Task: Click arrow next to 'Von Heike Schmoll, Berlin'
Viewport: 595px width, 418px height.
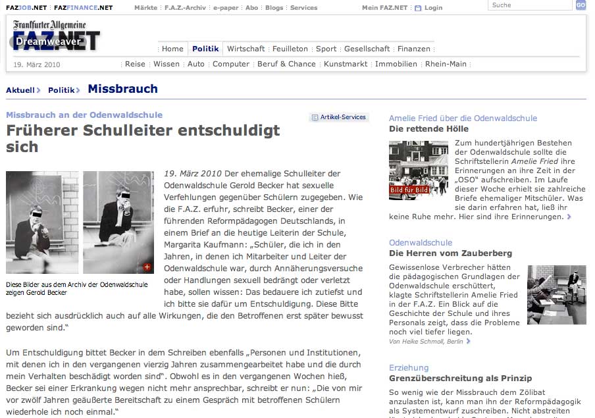Action: 469,342
